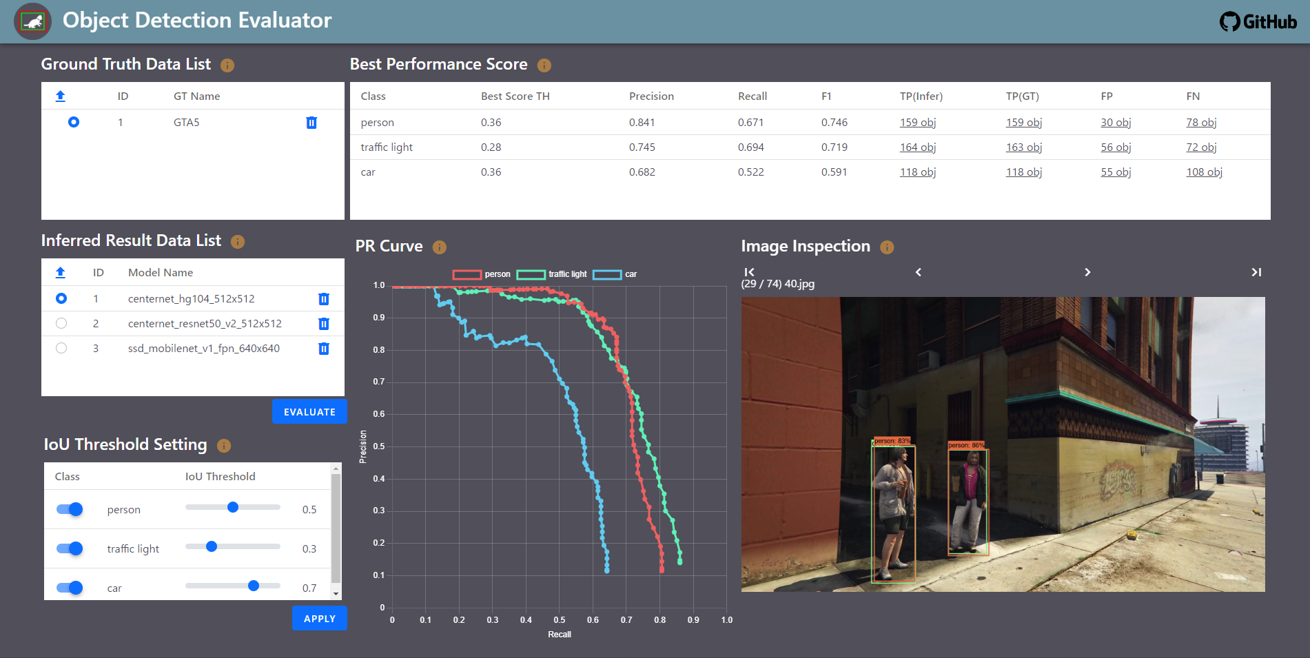Go to next inspection image
This screenshot has height=658, width=1310.
coord(1087,272)
